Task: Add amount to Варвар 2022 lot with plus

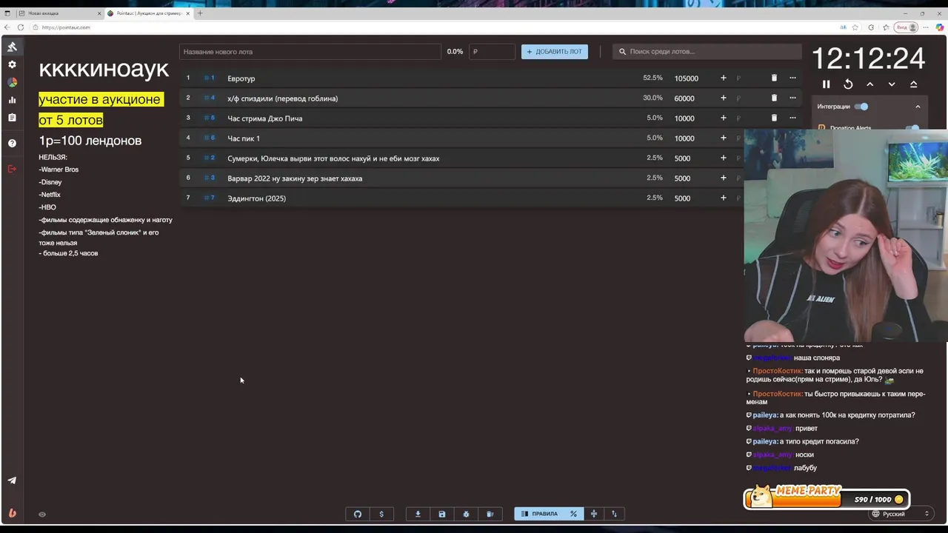Action: click(724, 178)
